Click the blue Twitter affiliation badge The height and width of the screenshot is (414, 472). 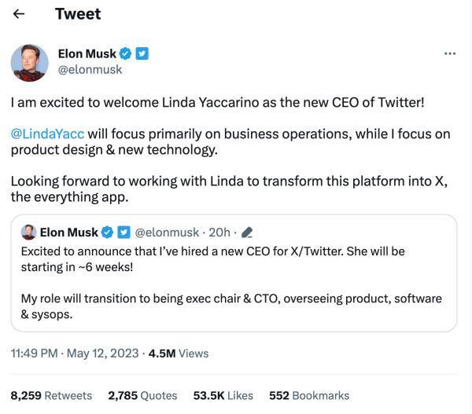coord(142,53)
